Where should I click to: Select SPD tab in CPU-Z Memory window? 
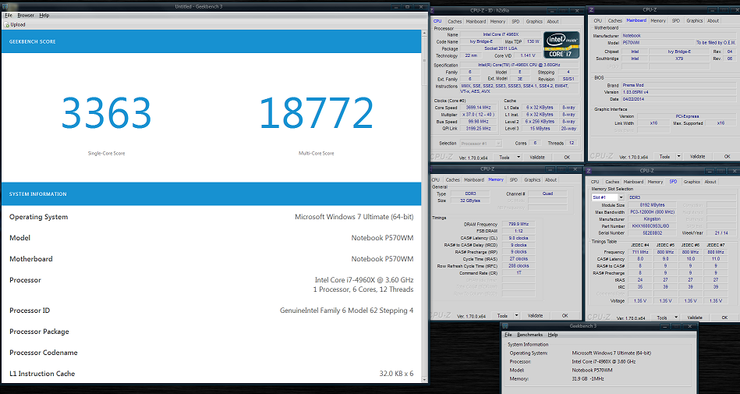[513, 180]
